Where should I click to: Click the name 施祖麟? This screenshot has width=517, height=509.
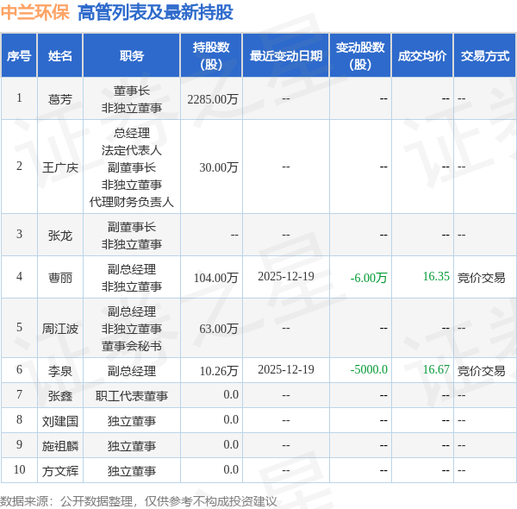pos(60,446)
